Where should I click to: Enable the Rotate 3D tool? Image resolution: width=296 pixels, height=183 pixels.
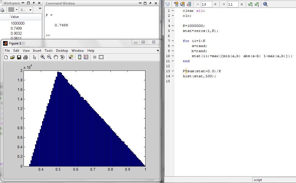pyautogui.click(x=62, y=57)
